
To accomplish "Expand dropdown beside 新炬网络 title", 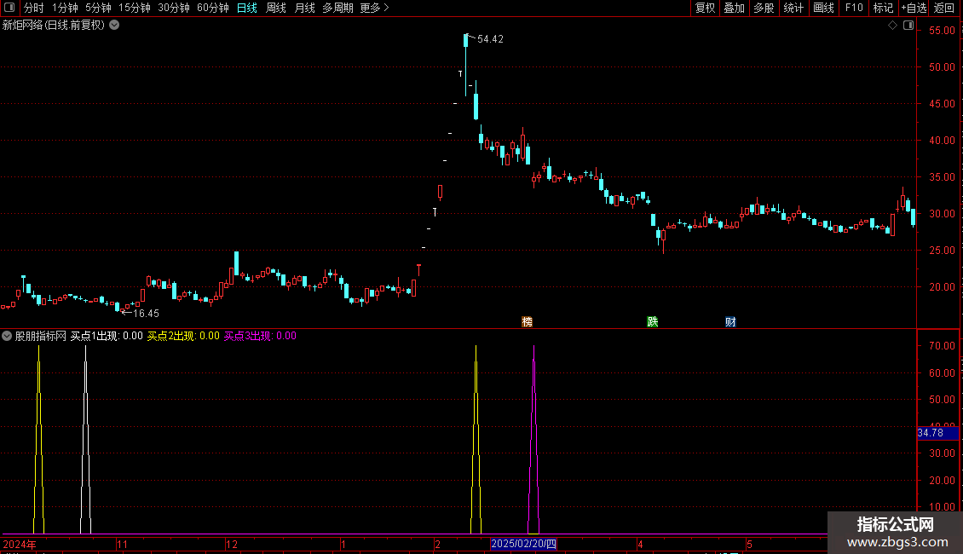I will pyautogui.click(x=114, y=26).
